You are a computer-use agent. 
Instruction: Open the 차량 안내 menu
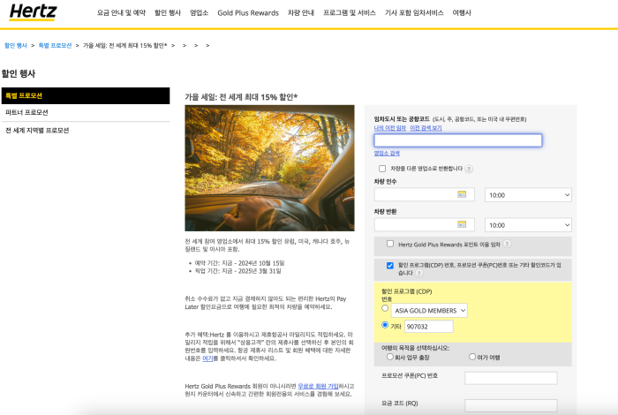pos(301,12)
